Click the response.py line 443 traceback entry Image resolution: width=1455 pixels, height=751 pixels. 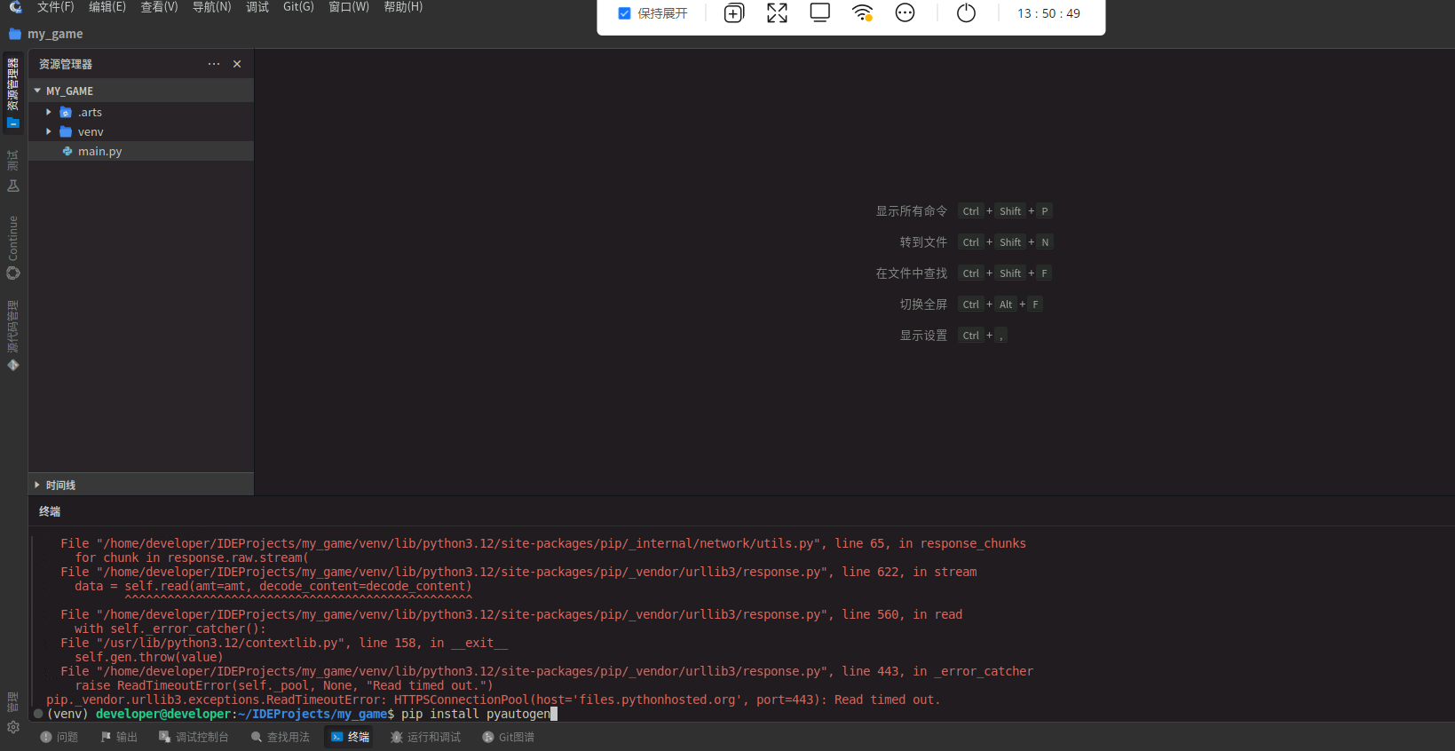(547, 671)
